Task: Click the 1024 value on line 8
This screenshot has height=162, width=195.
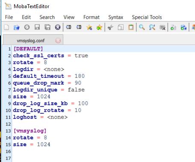Action: click(x=44, y=97)
